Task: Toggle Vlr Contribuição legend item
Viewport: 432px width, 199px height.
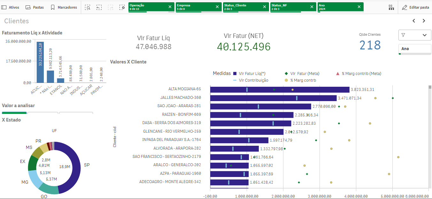Action: (x=251, y=80)
